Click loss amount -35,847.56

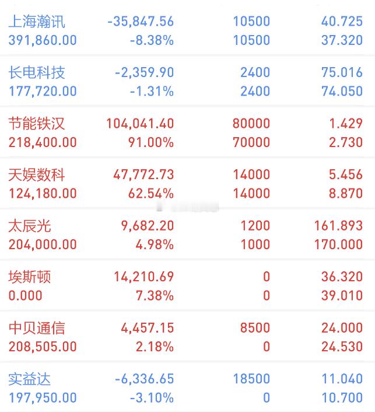coord(141,22)
